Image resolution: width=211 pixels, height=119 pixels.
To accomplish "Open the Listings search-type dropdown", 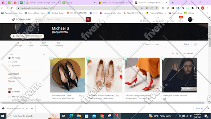I will click(x=40, y=19).
